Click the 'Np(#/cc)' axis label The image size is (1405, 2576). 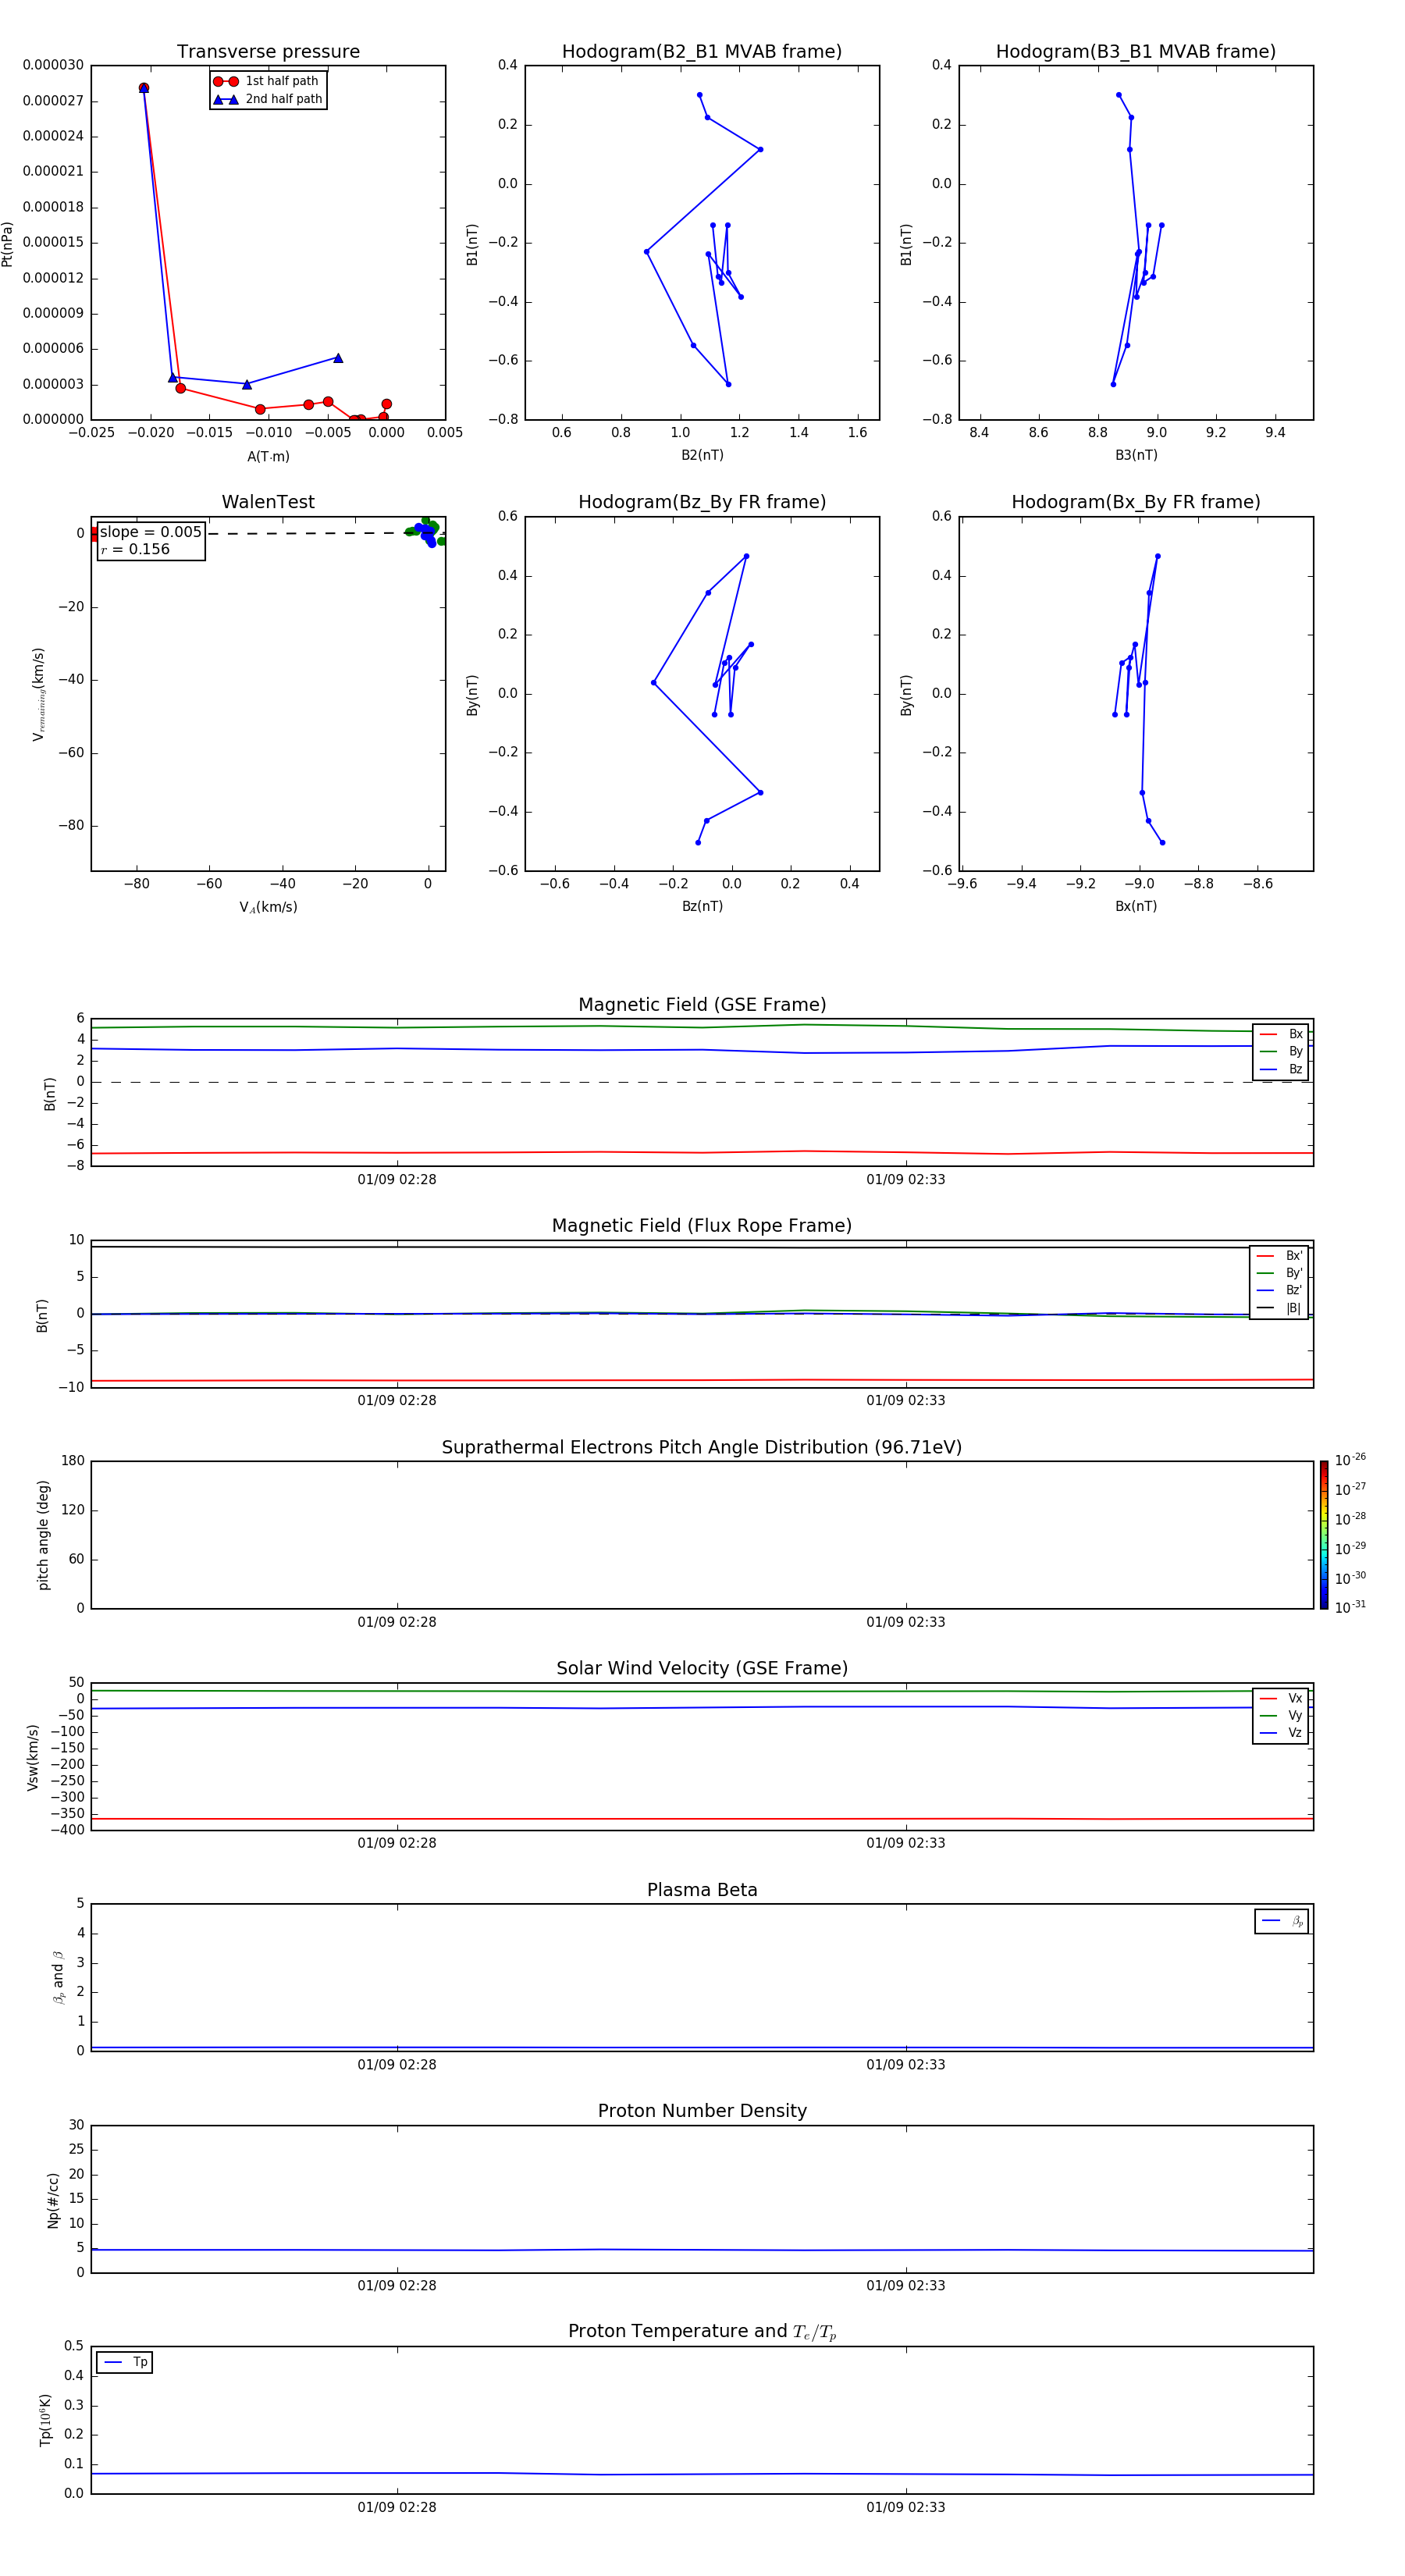(x=53, y=2200)
